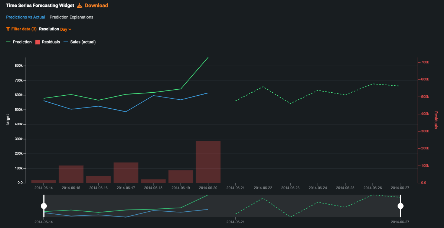
Task: Click the residual bar for 2014-06-19
Action: click(x=181, y=176)
